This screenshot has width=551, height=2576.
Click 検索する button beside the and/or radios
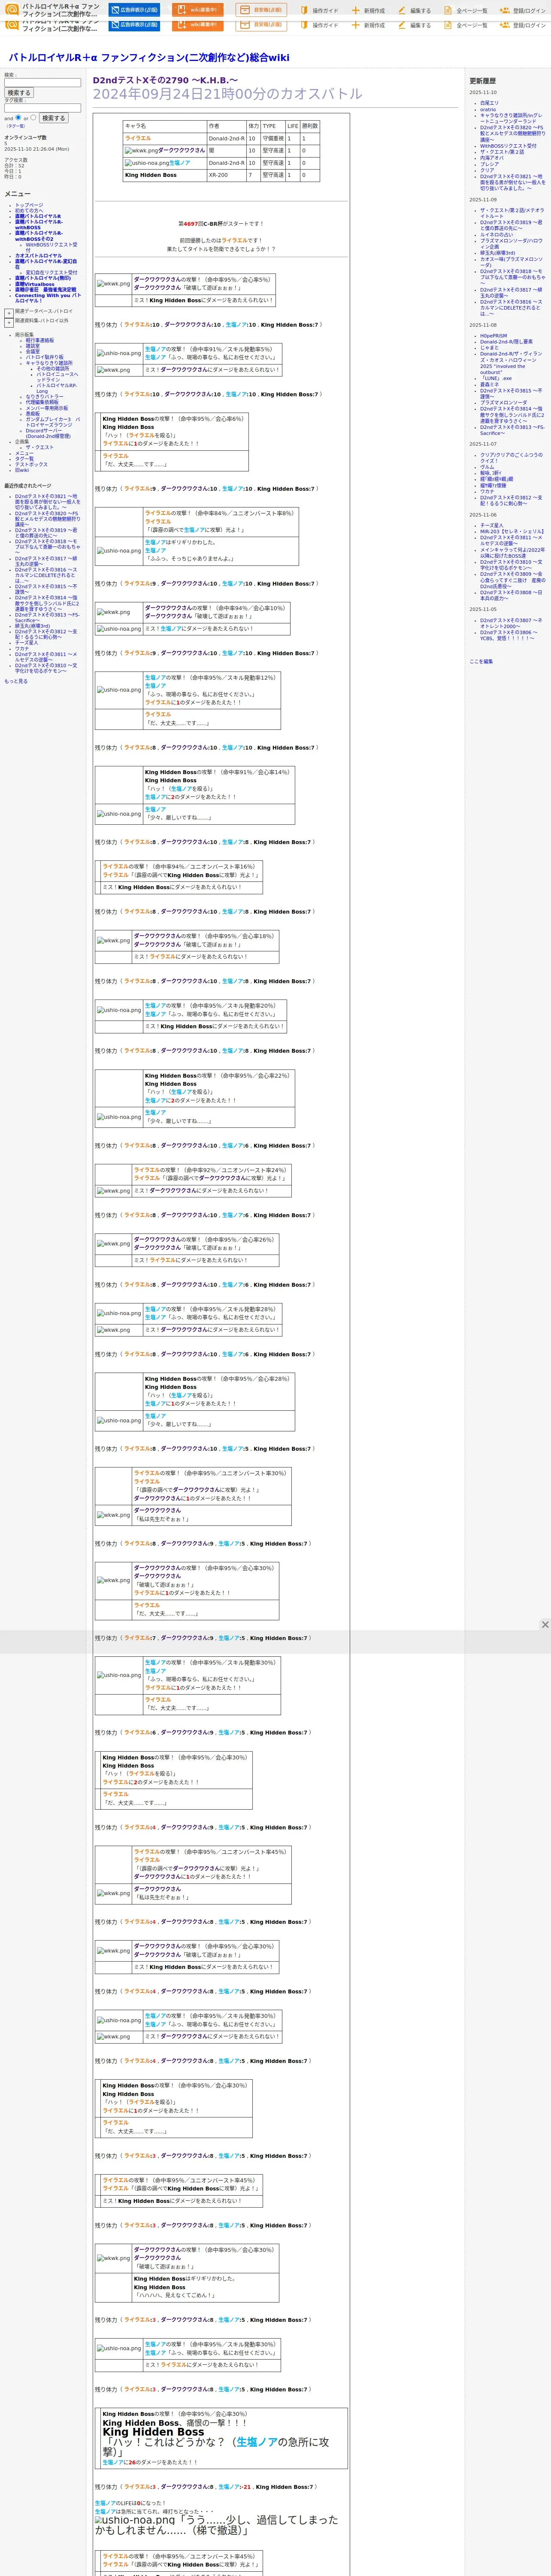(x=53, y=118)
